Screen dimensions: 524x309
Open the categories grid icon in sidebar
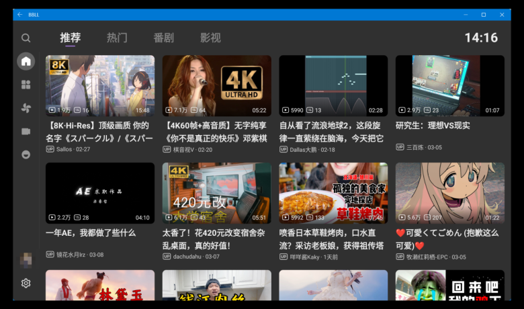26,85
